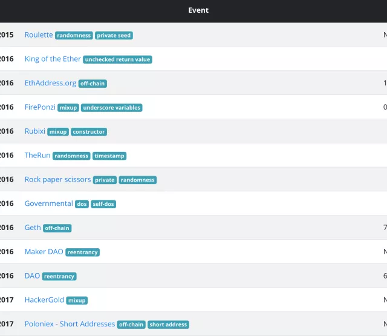The image size is (387, 336).
Task: Click the self-dos tag on Governmental
Action: [x=103, y=204]
